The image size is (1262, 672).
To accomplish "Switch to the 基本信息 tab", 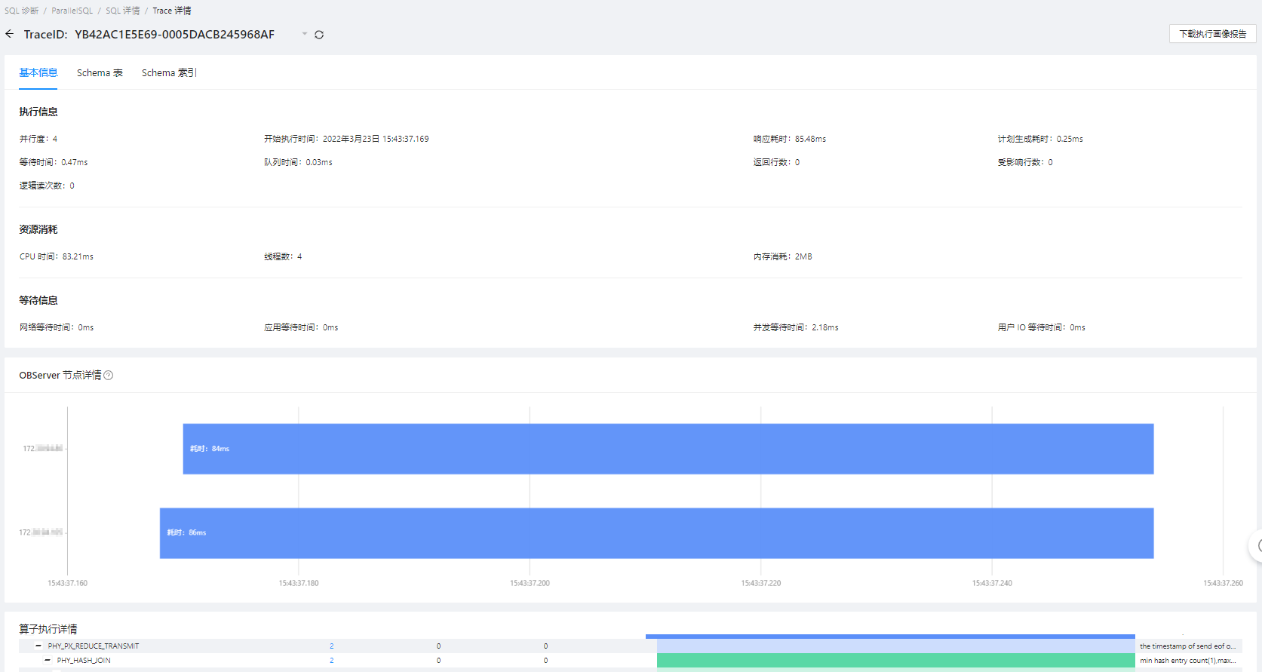I will click(38, 73).
